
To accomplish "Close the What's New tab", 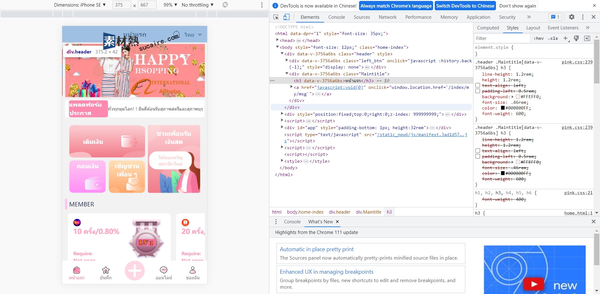I will tap(337, 222).
